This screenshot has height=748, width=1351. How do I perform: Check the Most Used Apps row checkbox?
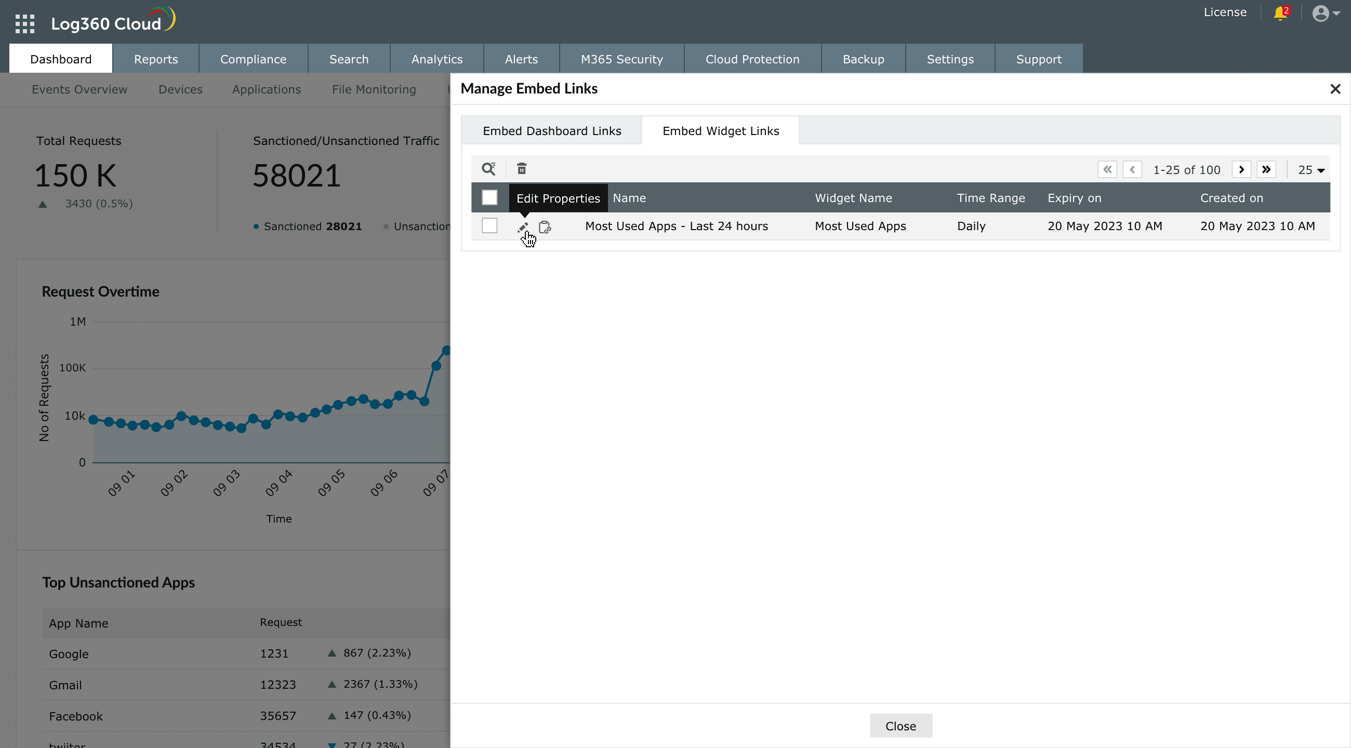(x=489, y=226)
